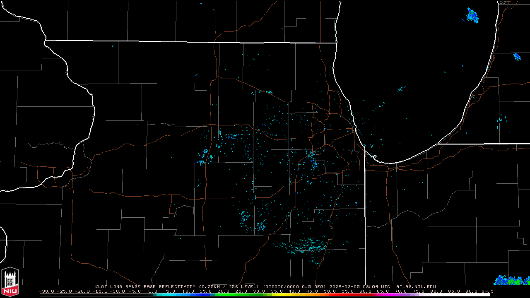Click the radar echo cluster over northern Lake Michigan
The height and width of the screenshot is (298, 530).
coord(472,15)
